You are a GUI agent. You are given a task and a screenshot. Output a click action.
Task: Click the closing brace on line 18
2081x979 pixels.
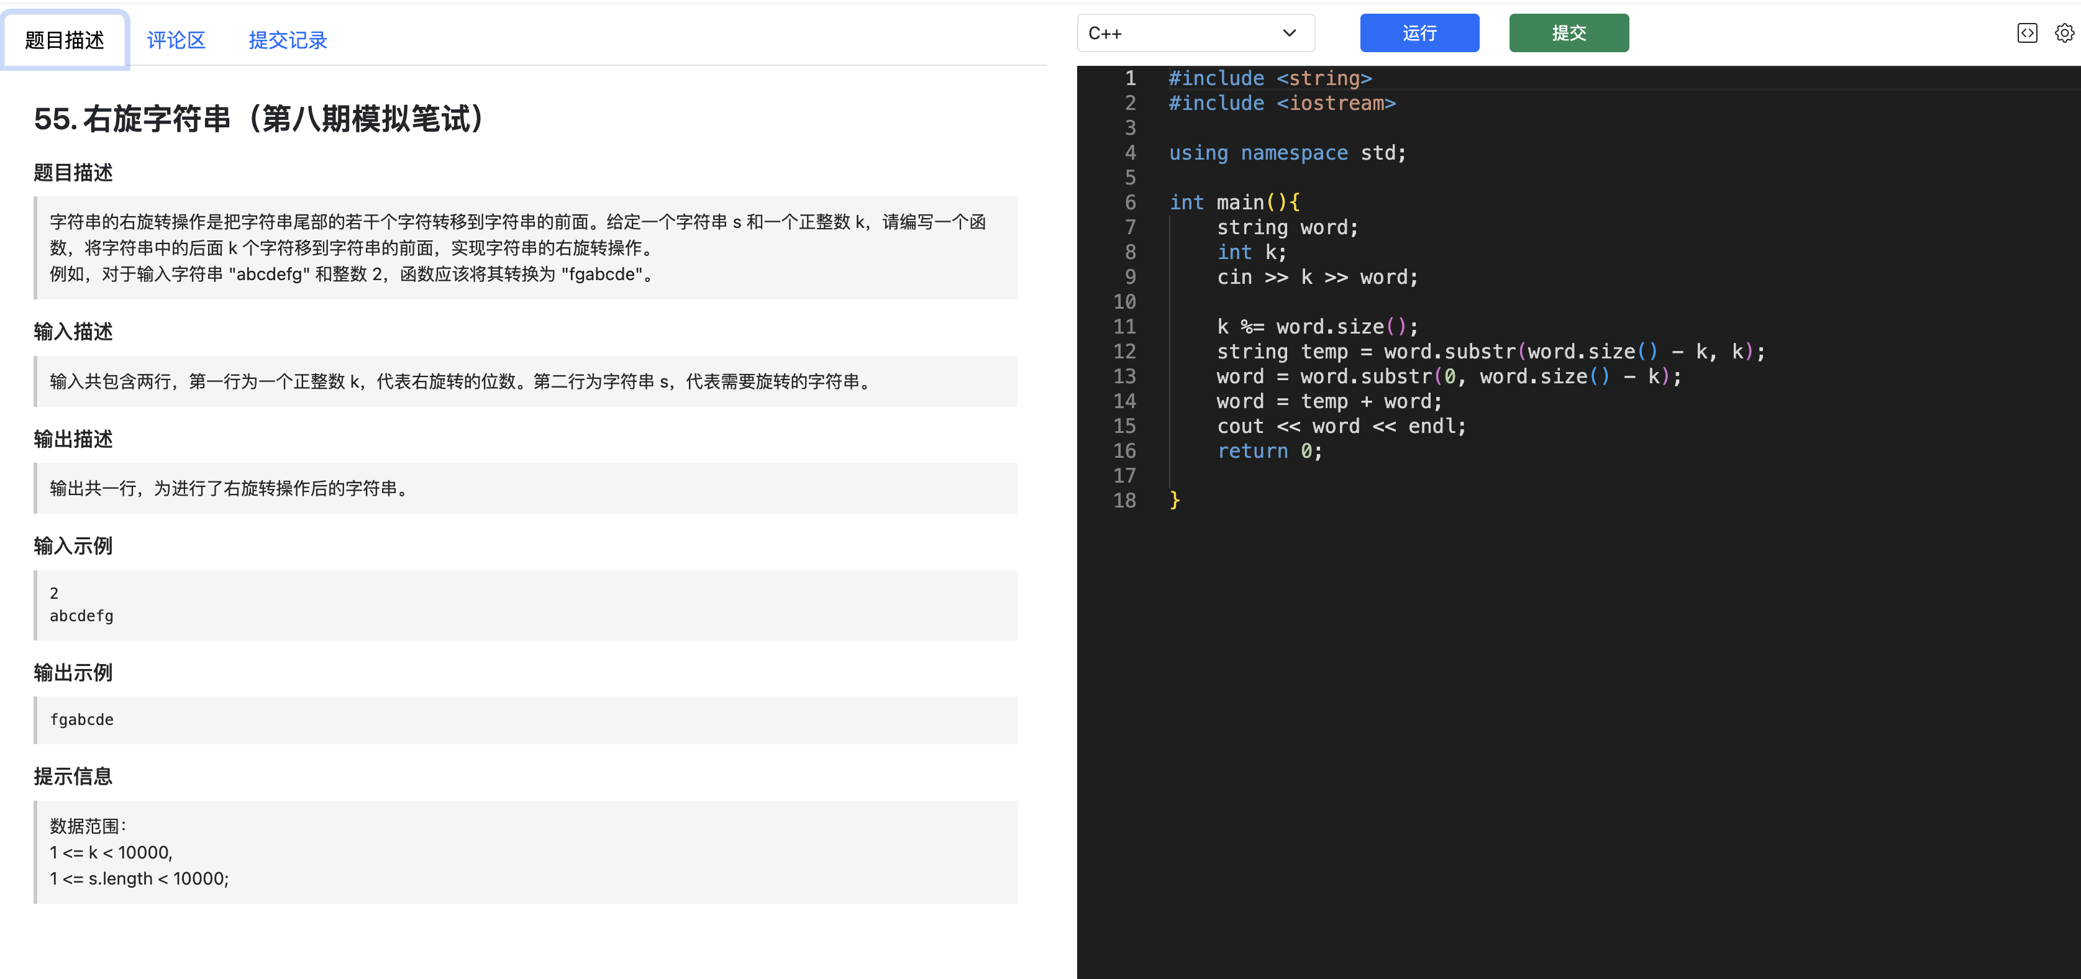[x=1175, y=501]
